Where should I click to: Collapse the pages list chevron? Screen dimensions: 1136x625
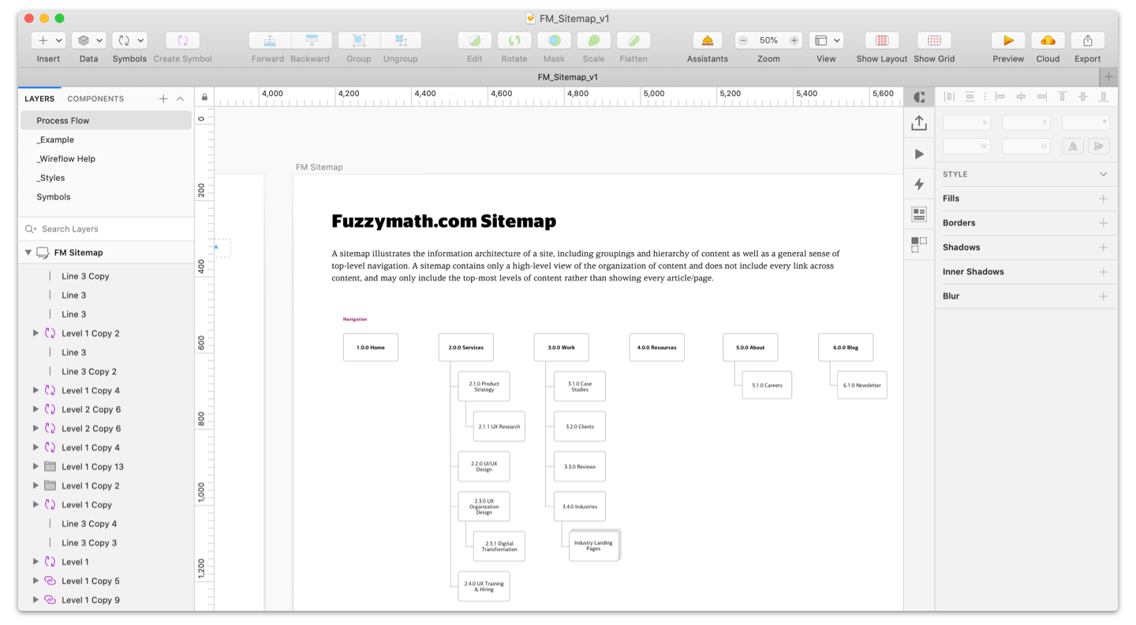(x=181, y=99)
